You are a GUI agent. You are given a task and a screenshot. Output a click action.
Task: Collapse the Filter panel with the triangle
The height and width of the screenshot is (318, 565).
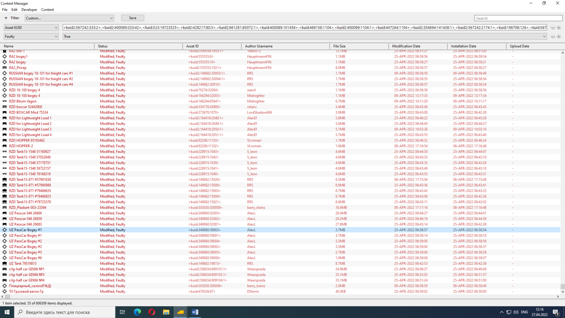[6, 18]
